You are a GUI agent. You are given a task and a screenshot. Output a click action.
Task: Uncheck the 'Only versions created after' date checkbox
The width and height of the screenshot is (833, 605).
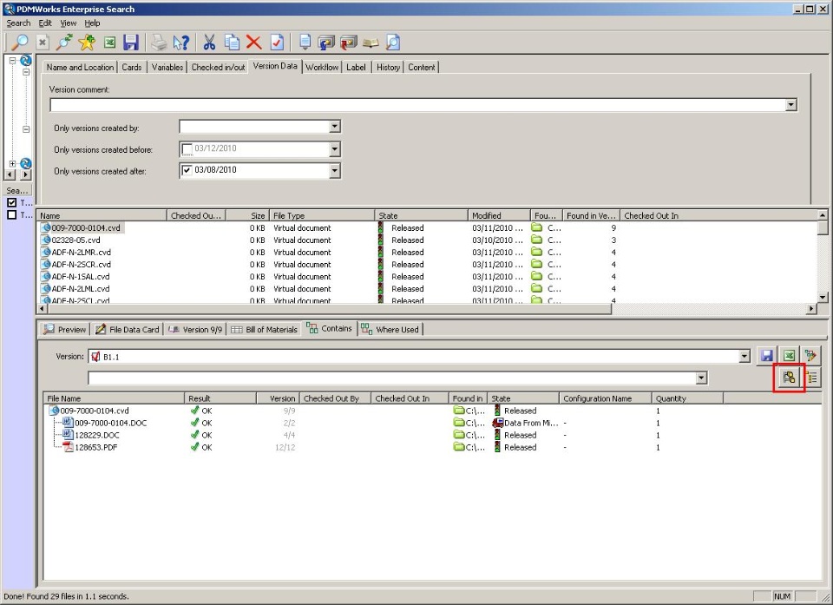pyautogui.click(x=187, y=171)
